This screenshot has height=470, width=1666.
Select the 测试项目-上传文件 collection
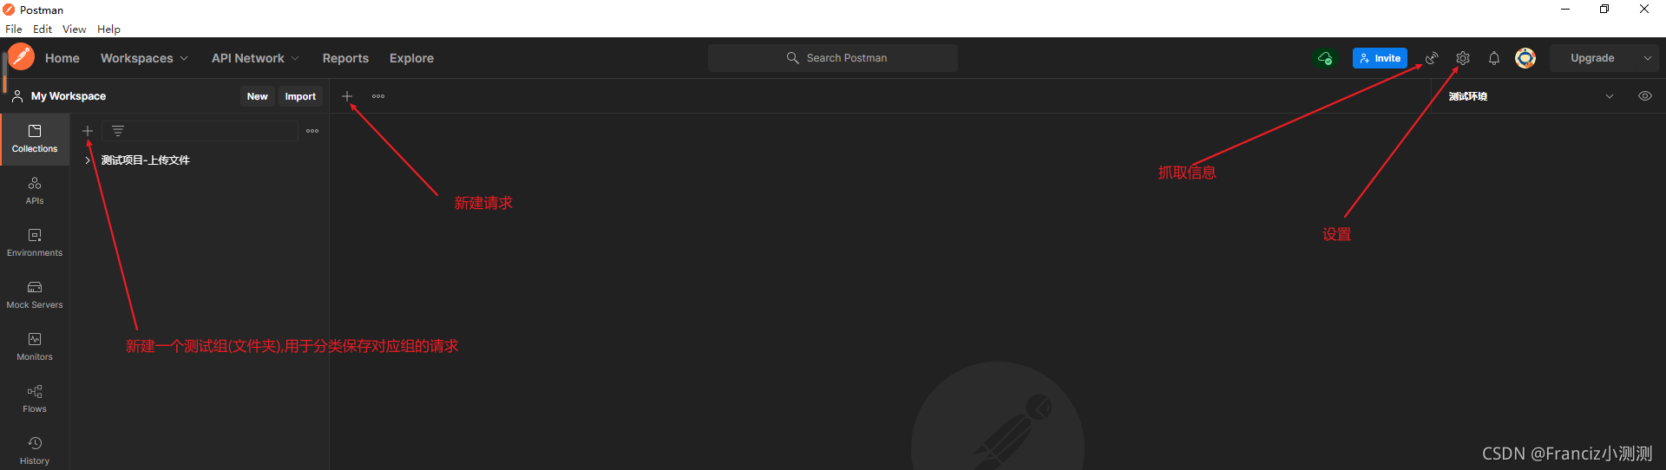pos(145,160)
